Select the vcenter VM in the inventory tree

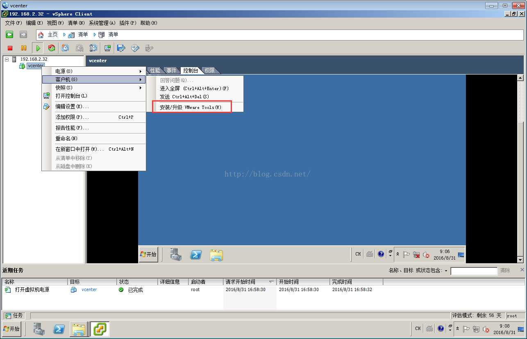[36, 66]
